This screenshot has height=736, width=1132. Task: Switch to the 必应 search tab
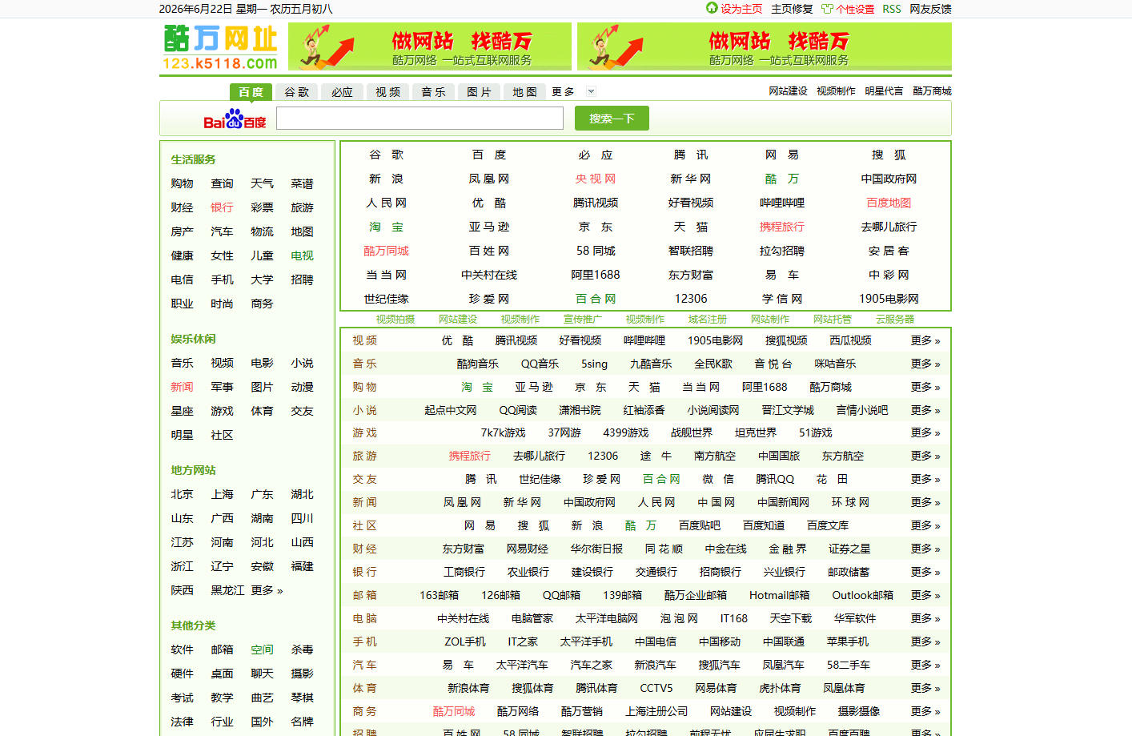coord(343,92)
